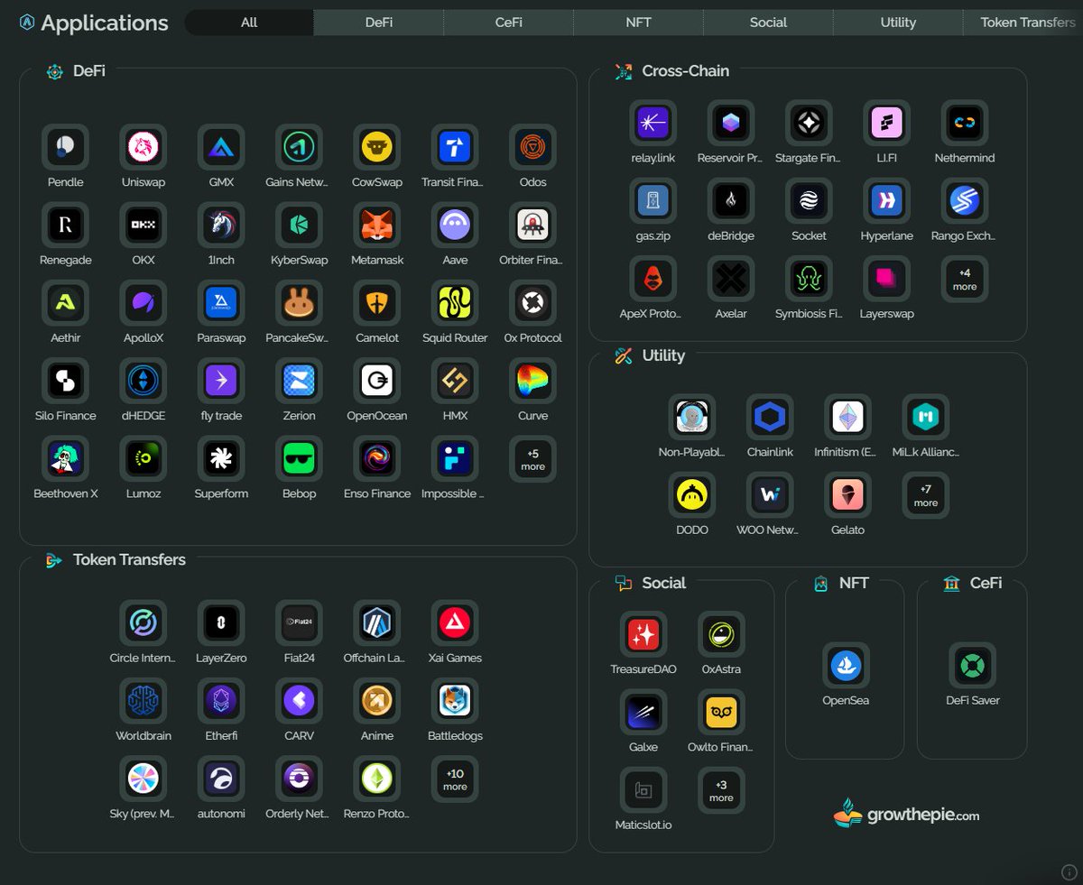This screenshot has height=885, width=1083.
Task: Click the info icon at bottom right
Action: click(1069, 871)
